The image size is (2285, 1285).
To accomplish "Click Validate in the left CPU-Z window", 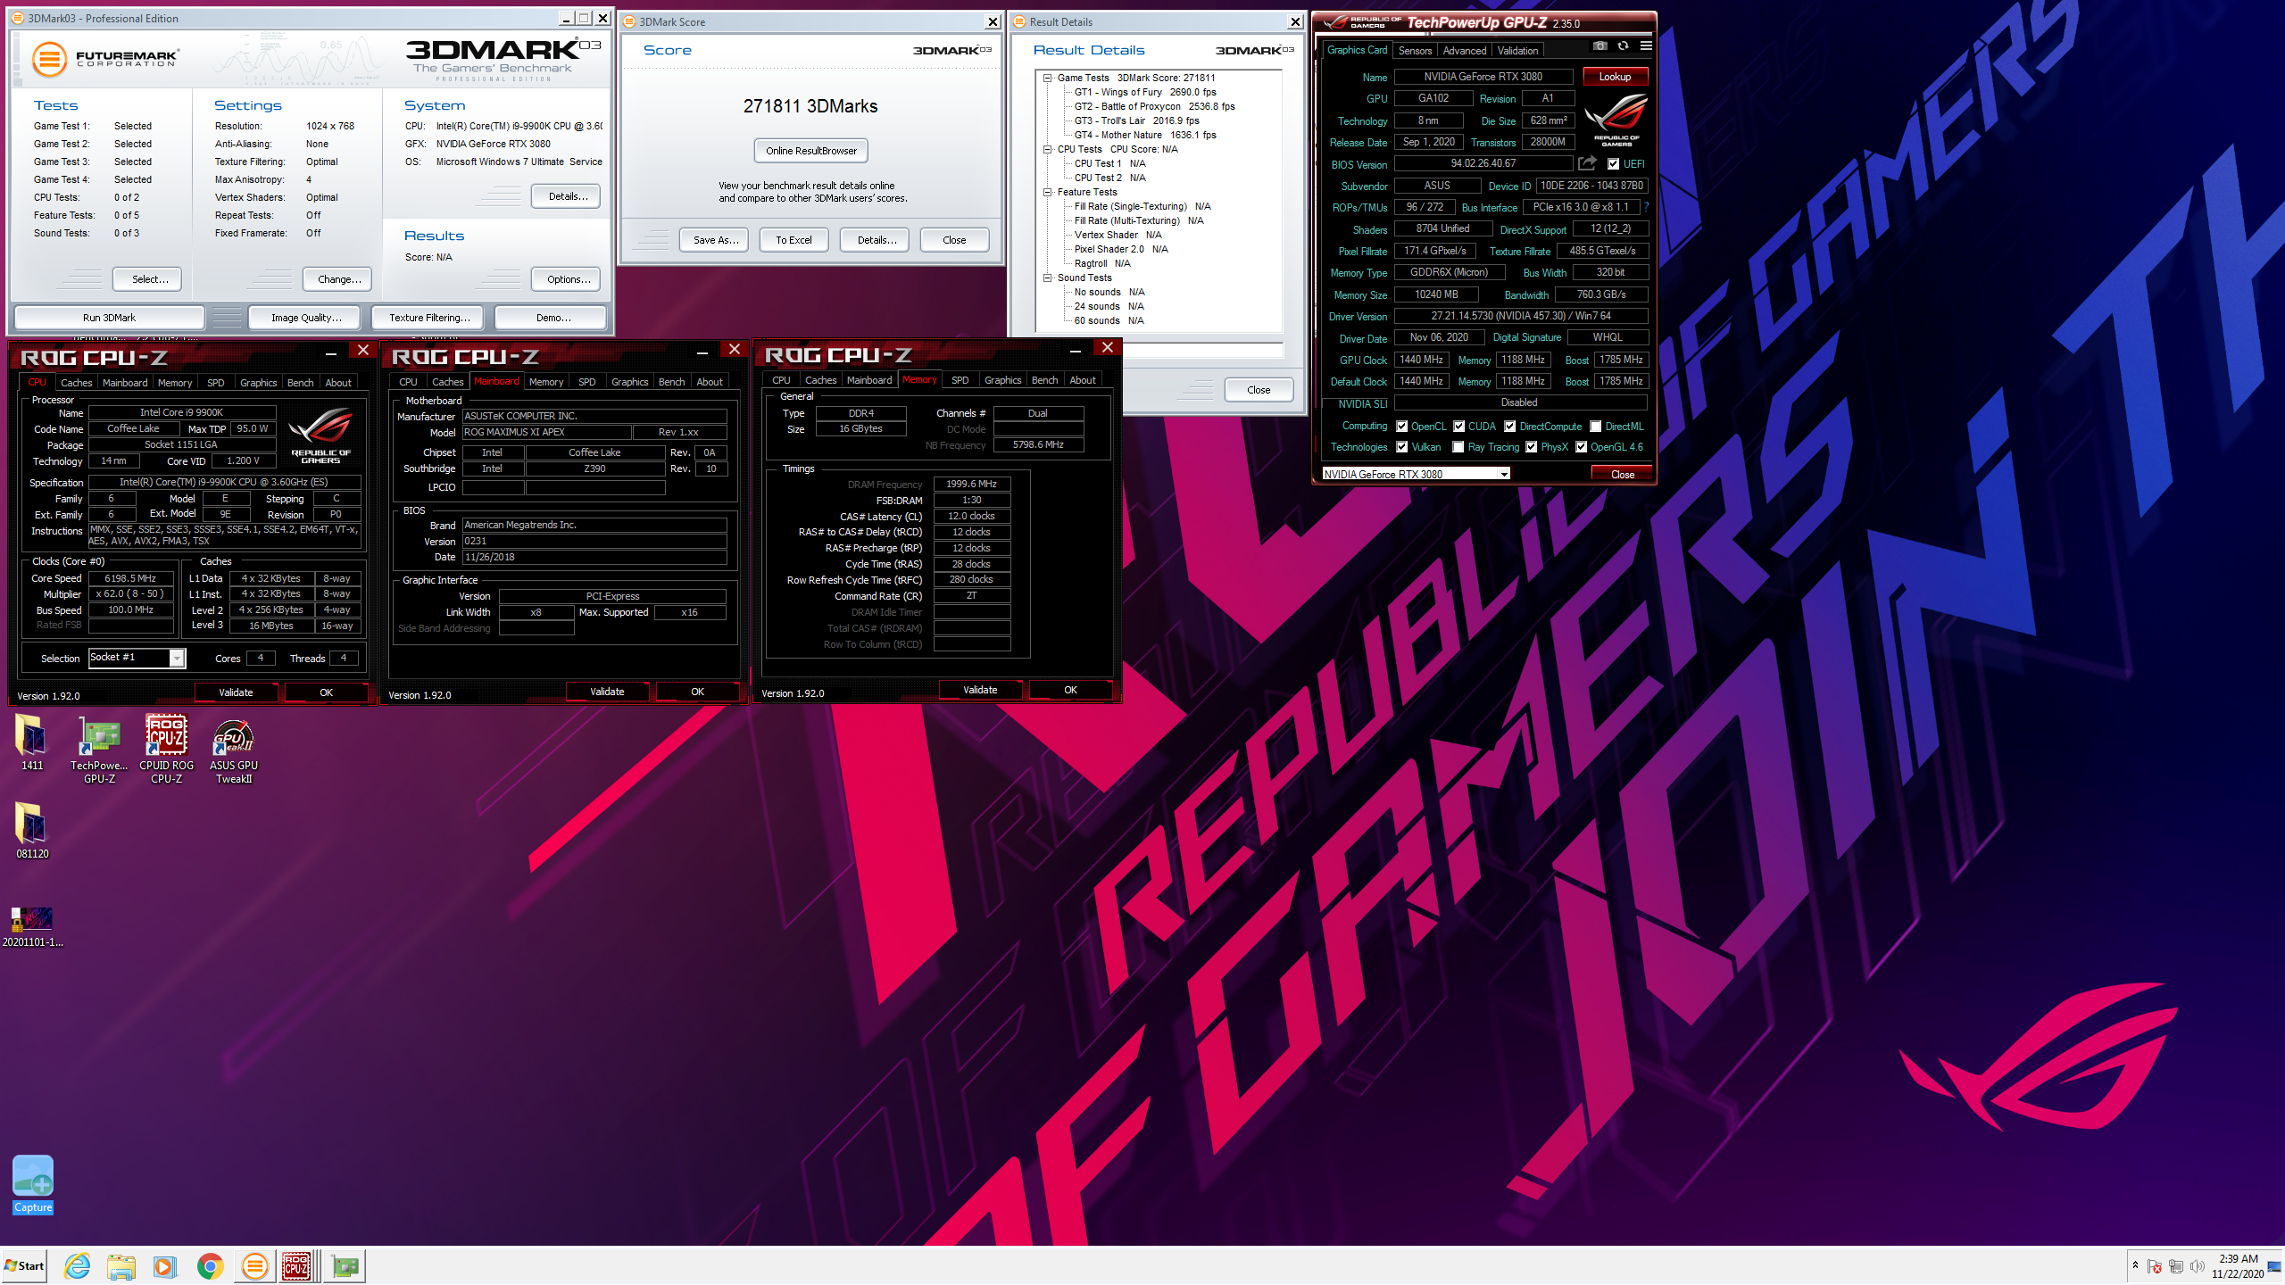I will [236, 692].
